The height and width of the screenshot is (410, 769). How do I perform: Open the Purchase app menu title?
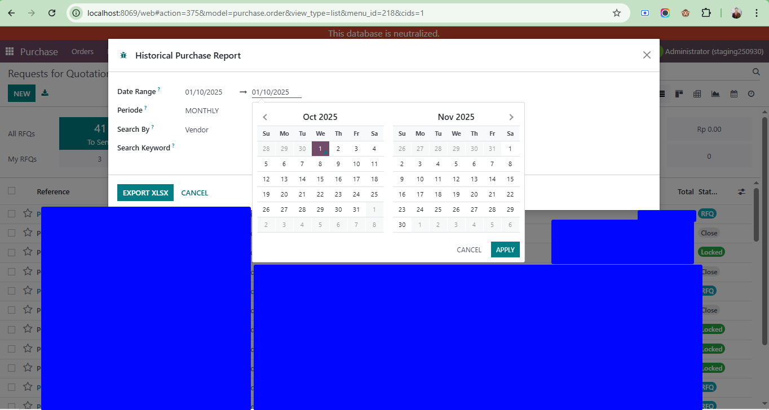click(39, 52)
